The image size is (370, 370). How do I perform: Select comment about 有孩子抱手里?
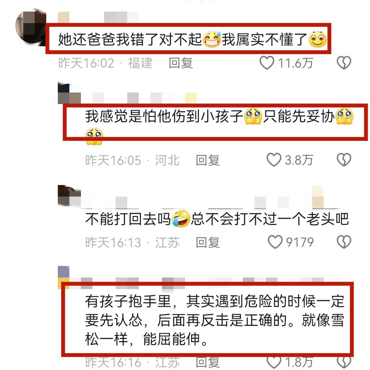click(215, 320)
